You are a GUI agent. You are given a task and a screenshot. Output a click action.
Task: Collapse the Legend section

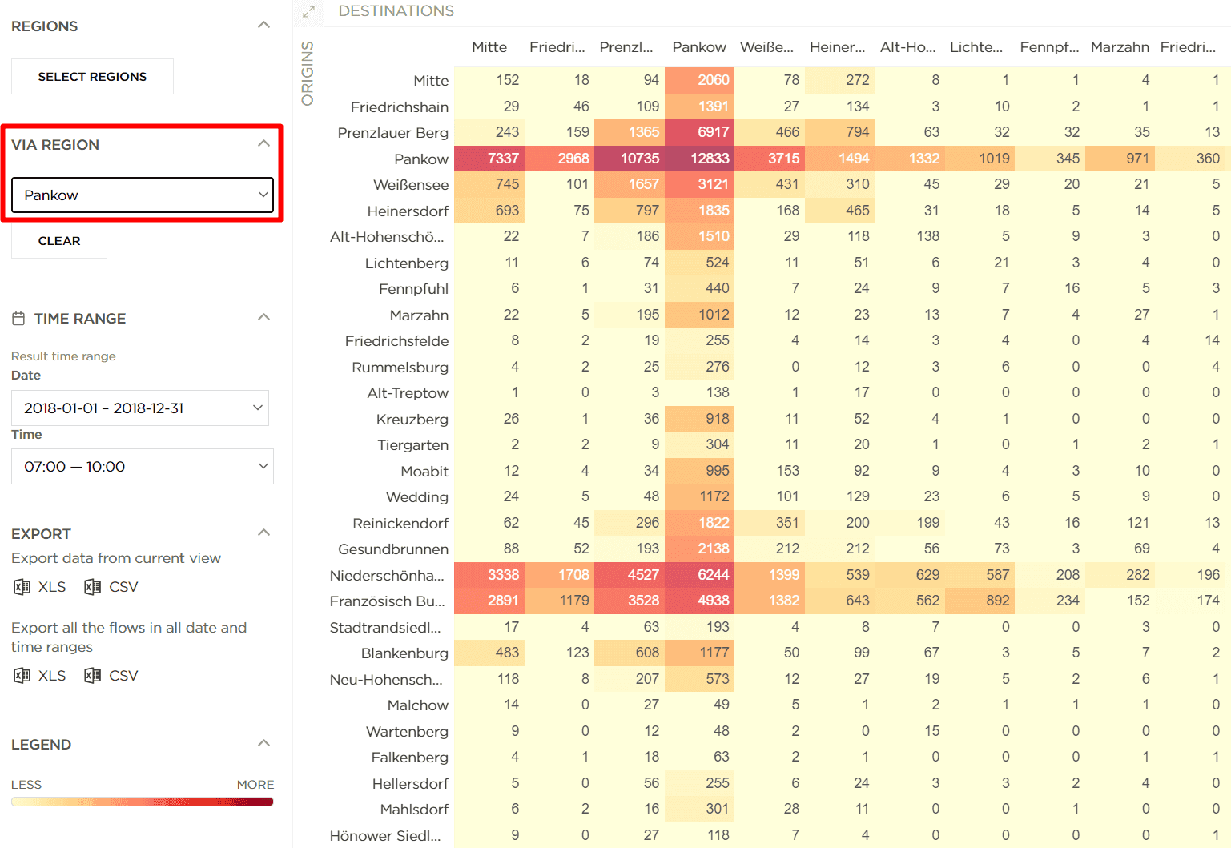pyautogui.click(x=263, y=744)
